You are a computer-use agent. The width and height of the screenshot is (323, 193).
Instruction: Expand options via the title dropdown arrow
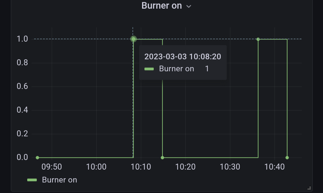[x=188, y=6]
